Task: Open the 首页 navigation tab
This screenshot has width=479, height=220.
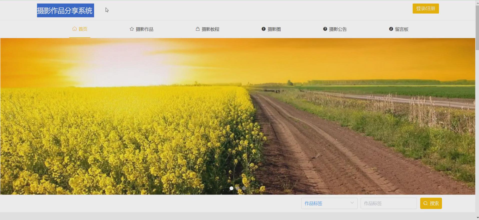Action: pyautogui.click(x=80, y=29)
